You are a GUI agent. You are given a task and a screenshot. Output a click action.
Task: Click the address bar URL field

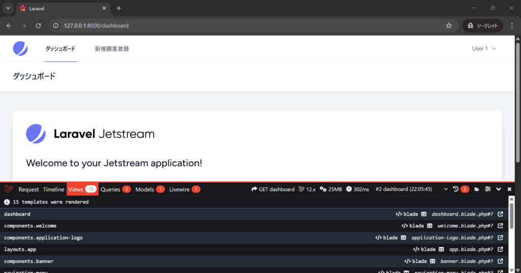coord(252,25)
